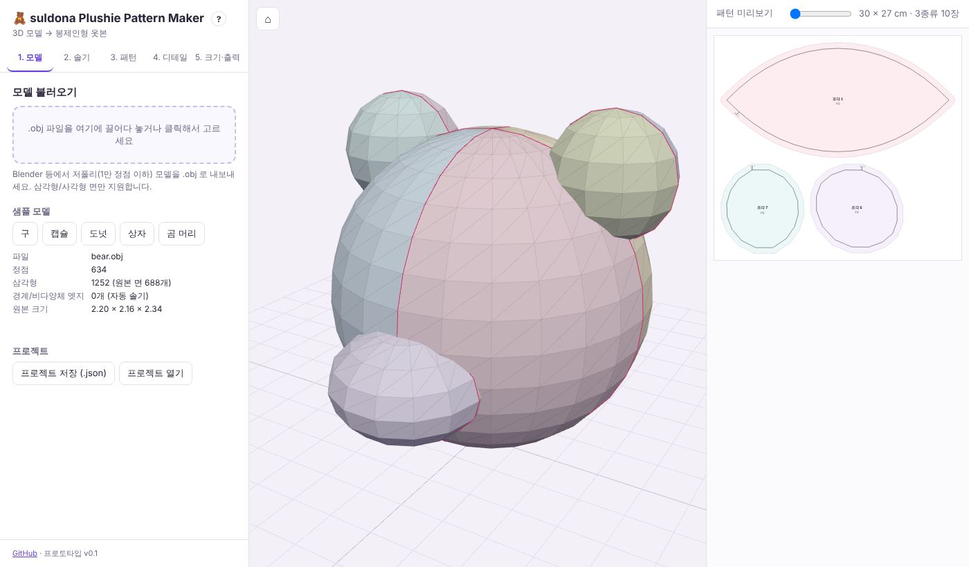The width and height of the screenshot is (969, 567).
Task: Click the 모델 불러오기 heading
Action: click(x=45, y=92)
